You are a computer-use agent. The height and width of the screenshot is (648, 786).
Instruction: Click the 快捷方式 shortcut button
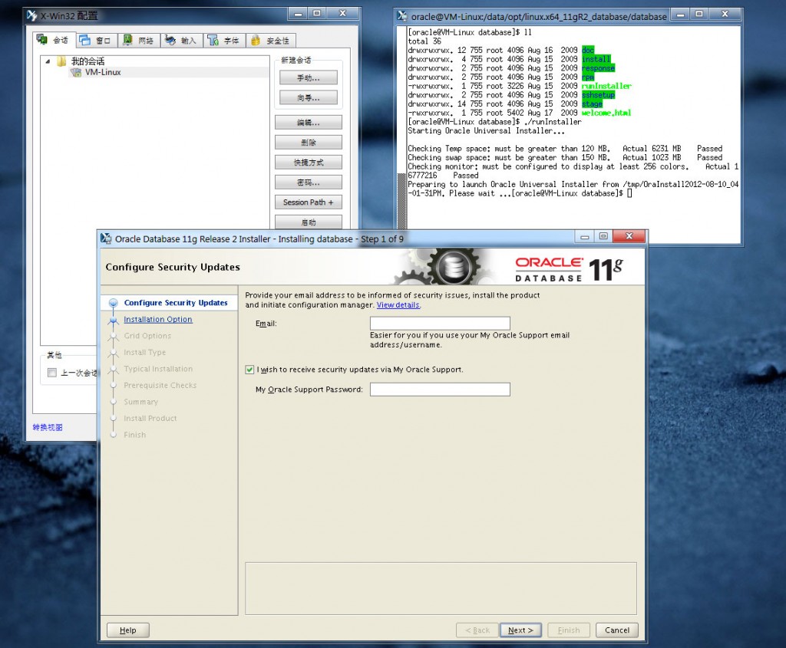(x=309, y=163)
